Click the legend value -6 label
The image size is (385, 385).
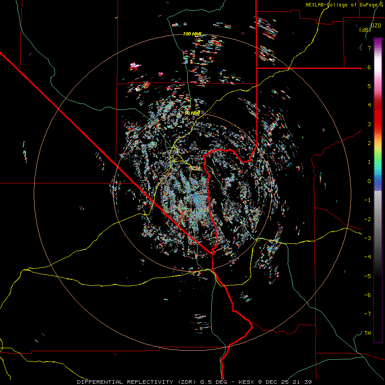[x=367, y=295]
